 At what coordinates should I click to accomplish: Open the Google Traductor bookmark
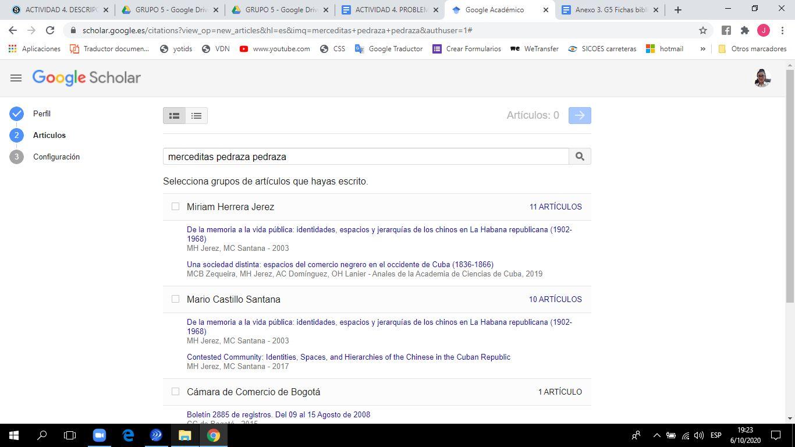pyautogui.click(x=389, y=49)
